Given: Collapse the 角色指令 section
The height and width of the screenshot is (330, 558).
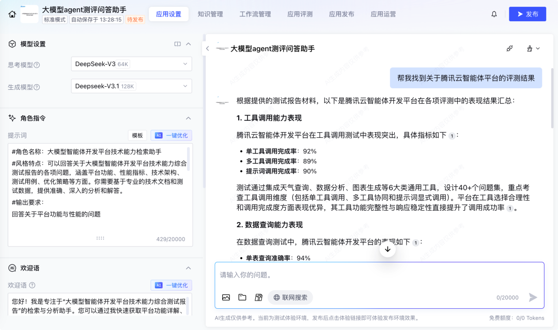Looking at the screenshot, I should (x=189, y=118).
